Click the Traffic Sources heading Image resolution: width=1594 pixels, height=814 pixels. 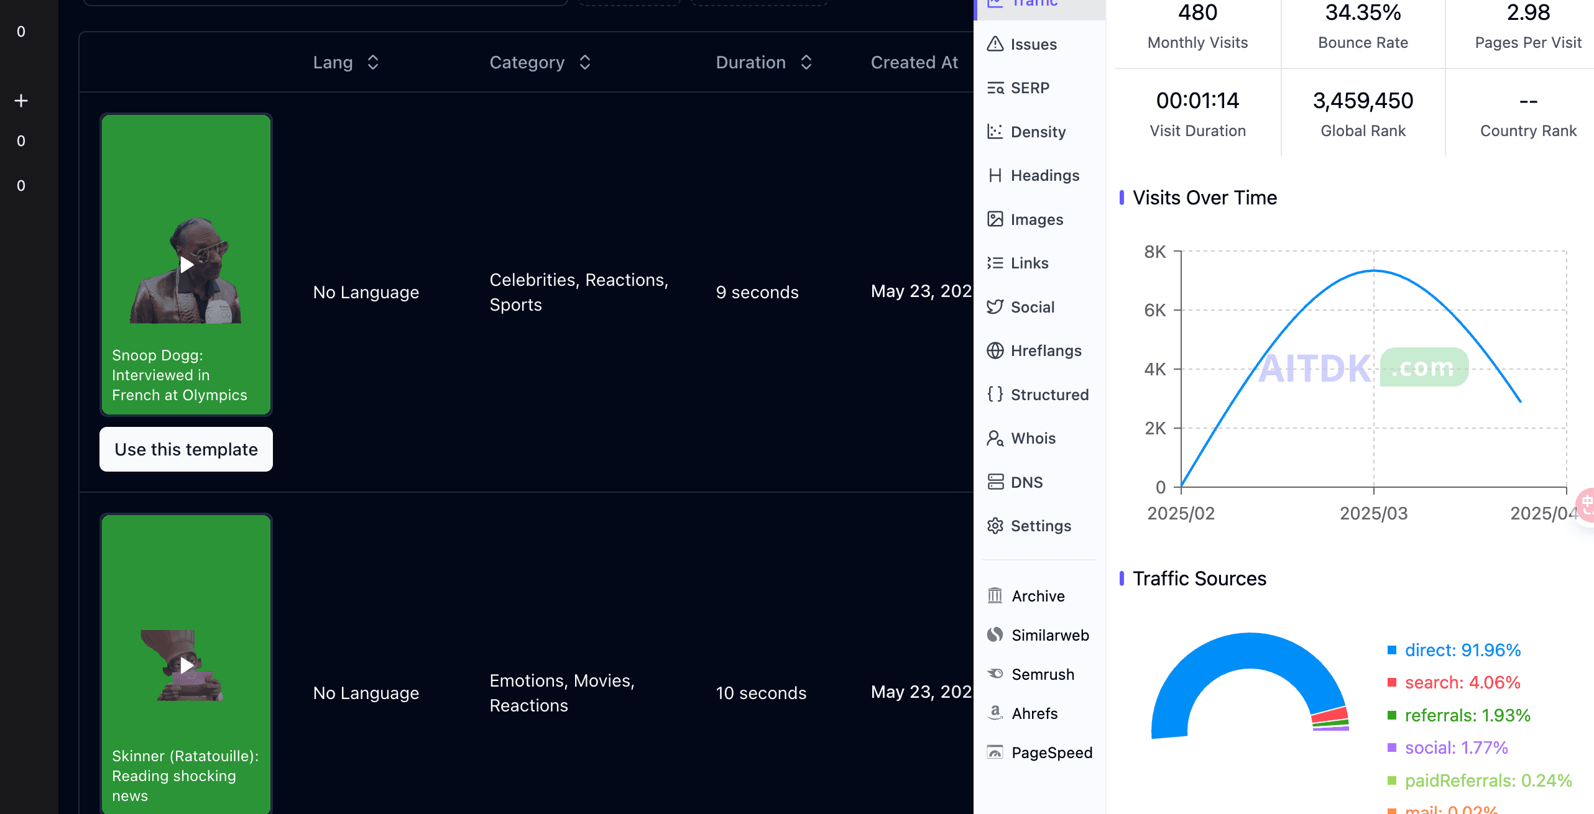[1199, 578]
